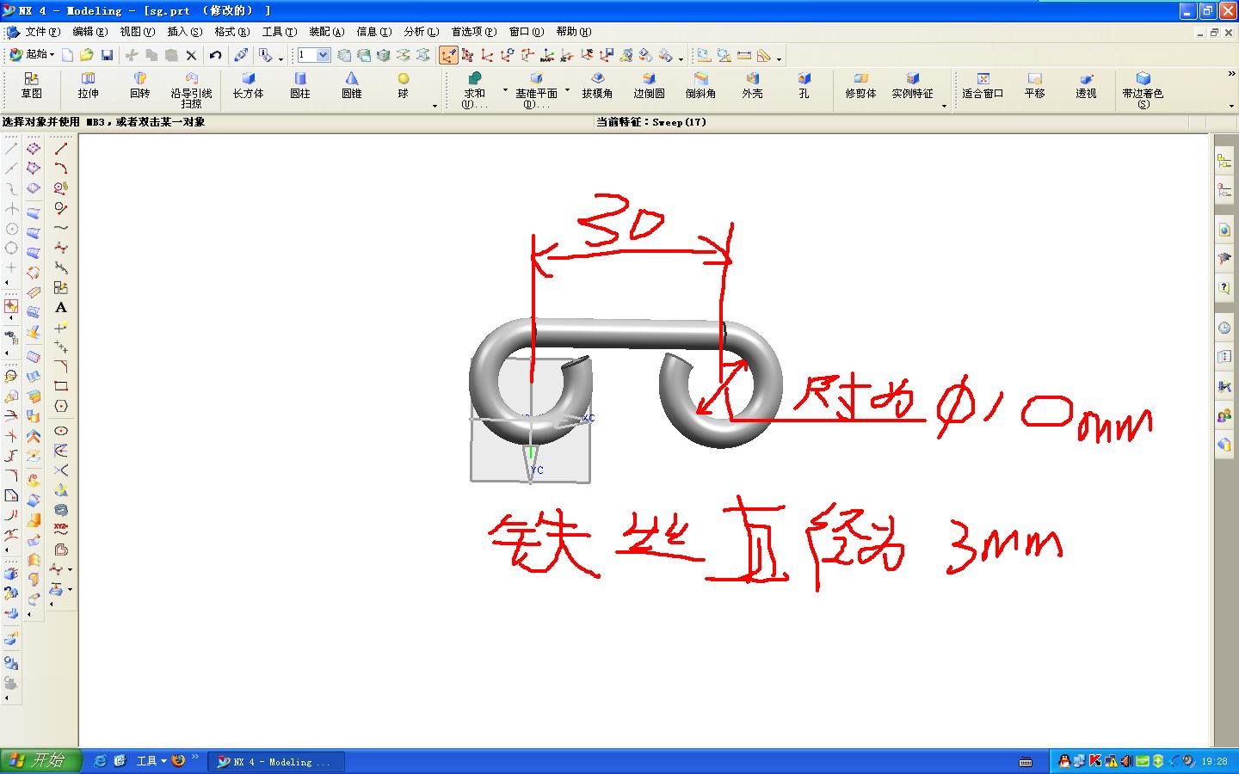Insert a 基准平面 datum plane
The height and width of the screenshot is (774, 1239).
click(x=536, y=89)
